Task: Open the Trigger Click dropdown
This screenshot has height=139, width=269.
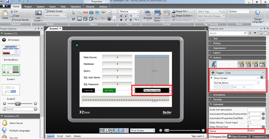Action: [x=245, y=73]
